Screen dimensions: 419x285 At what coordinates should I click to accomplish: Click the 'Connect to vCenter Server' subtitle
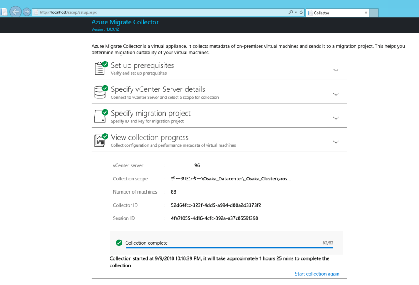pos(164,98)
